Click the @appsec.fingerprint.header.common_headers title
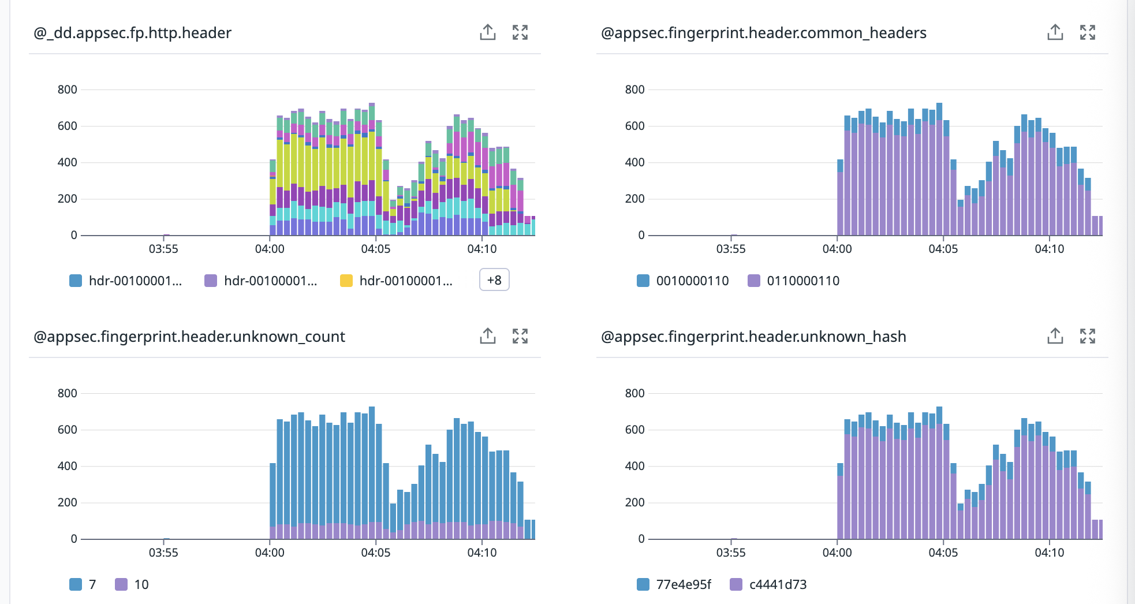The image size is (1135, 604). [x=763, y=33]
